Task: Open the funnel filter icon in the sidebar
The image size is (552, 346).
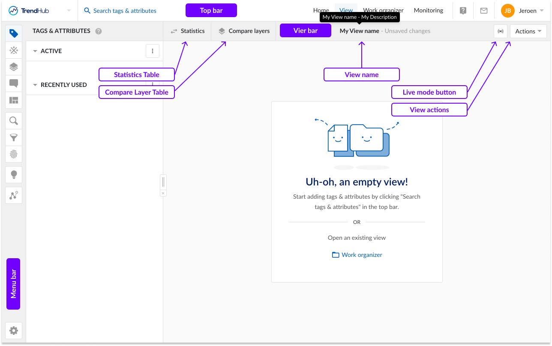Action: click(x=14, y=137)
